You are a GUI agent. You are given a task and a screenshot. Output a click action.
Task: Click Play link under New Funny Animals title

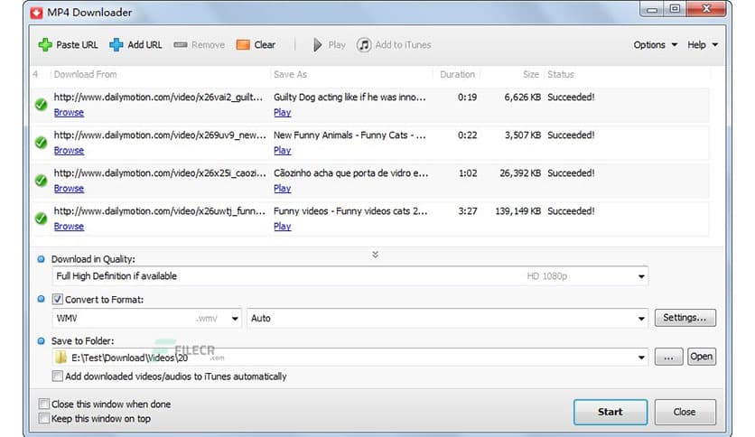[282, 150]
